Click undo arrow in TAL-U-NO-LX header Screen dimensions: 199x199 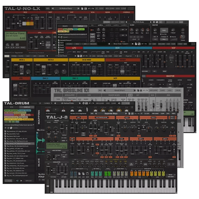89,9
